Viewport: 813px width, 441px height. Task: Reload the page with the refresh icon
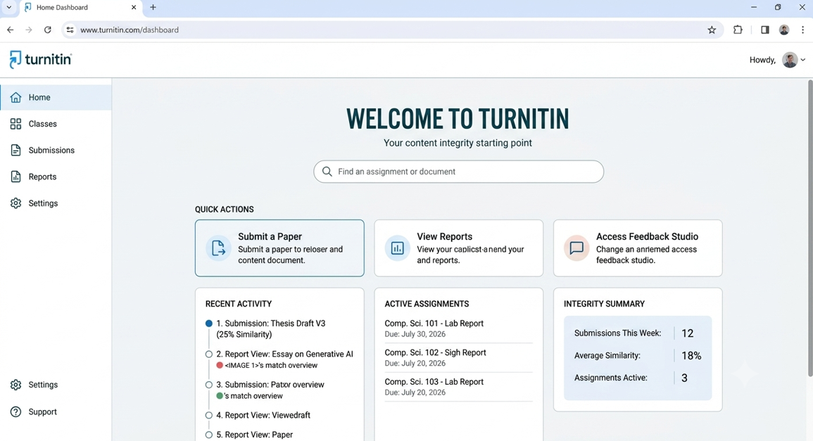tap(48, 30)
